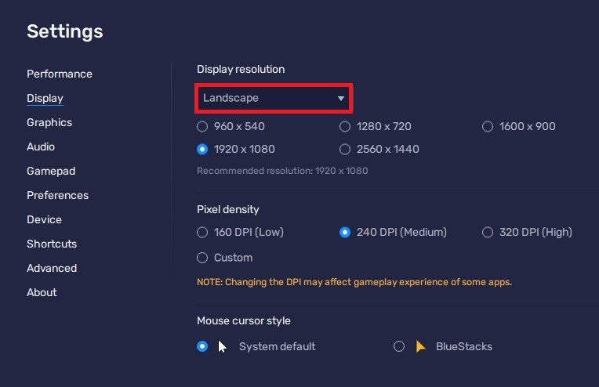Select the BlueStacks mouse cursor style radio

coord(399,346)
